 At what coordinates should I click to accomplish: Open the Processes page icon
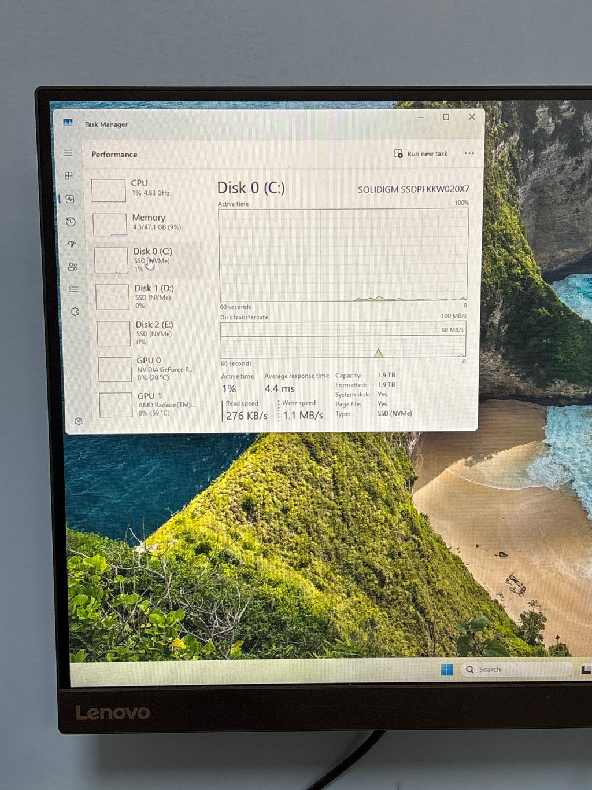[x=69, y=176]
